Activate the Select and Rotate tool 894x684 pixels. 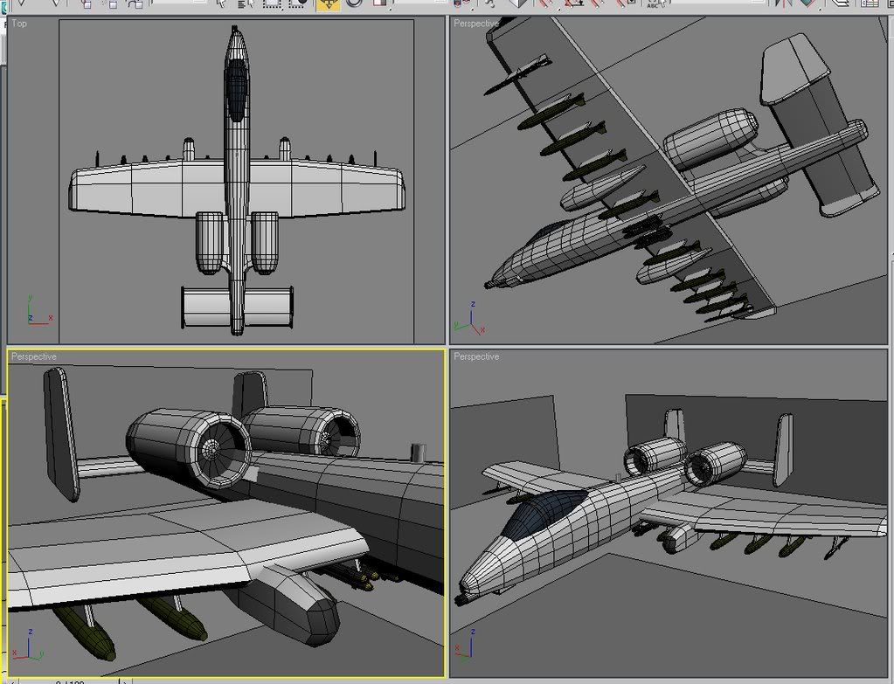[354, 3]
